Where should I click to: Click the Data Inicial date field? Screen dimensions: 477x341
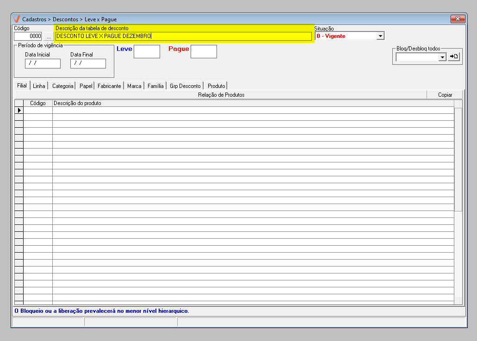[x=43, y=63]
